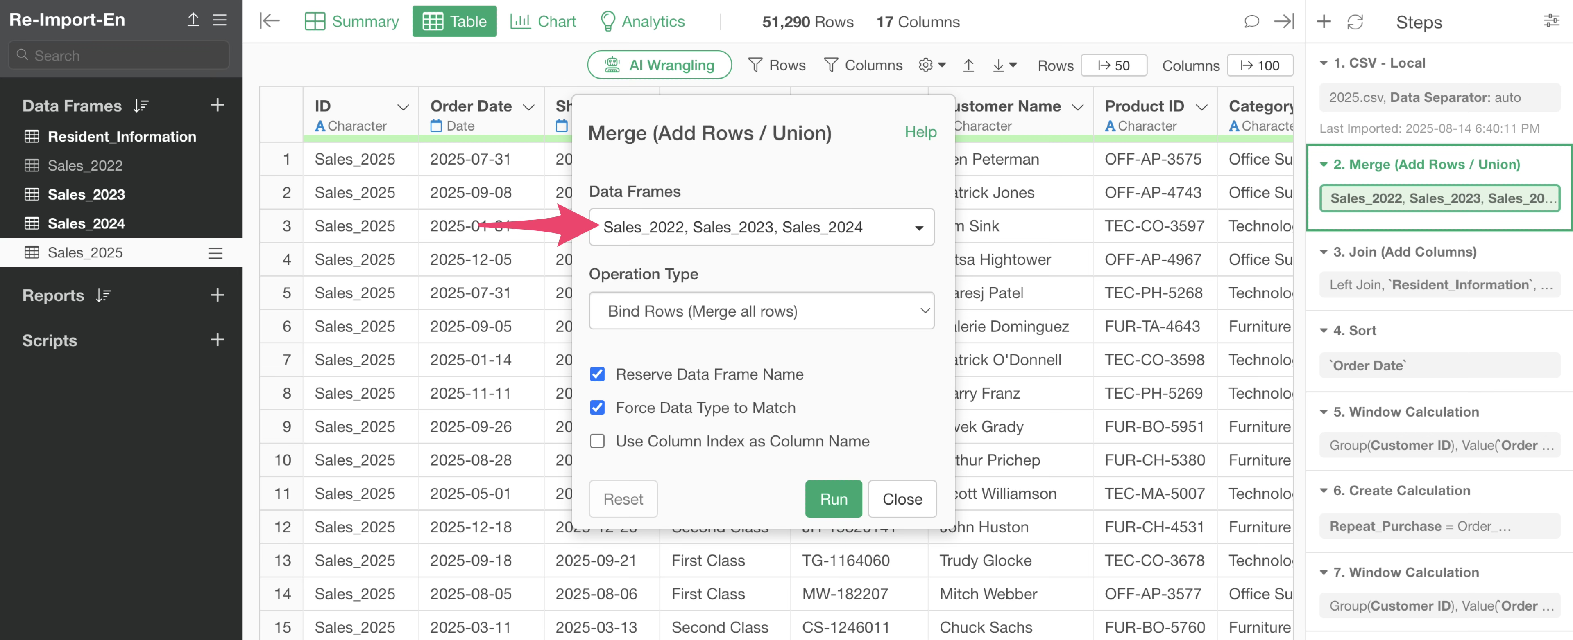Click the Reports sort order icon

[x=103, y=295]
